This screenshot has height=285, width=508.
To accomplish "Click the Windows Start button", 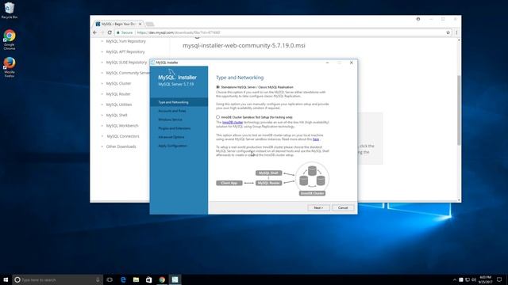I will (x=6, y=279).
